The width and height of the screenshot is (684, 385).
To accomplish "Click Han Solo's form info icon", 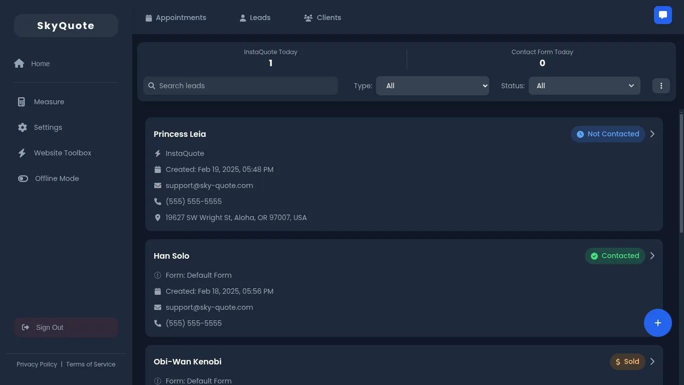I will (x=158, y=275).
